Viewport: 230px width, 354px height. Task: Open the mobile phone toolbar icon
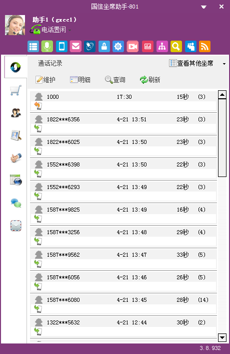click(x=61, y=47)
